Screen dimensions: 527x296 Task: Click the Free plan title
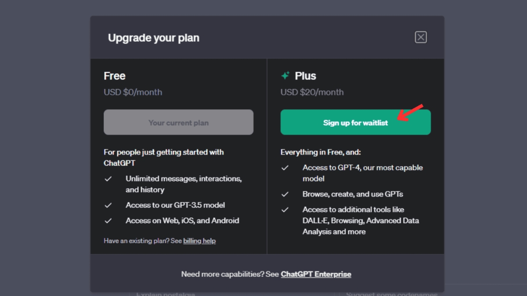(x=115, y=76)
